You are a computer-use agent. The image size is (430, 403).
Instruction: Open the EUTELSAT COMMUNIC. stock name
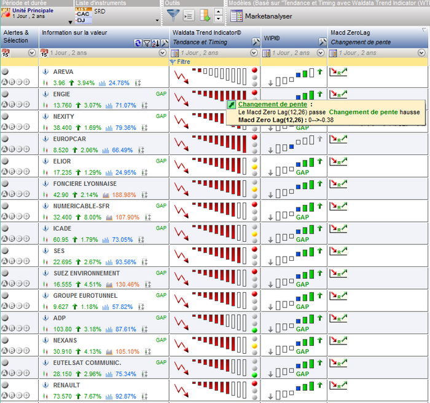pos(87,362)
